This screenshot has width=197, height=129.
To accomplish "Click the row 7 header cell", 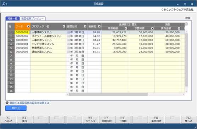I will click(11, 56).
